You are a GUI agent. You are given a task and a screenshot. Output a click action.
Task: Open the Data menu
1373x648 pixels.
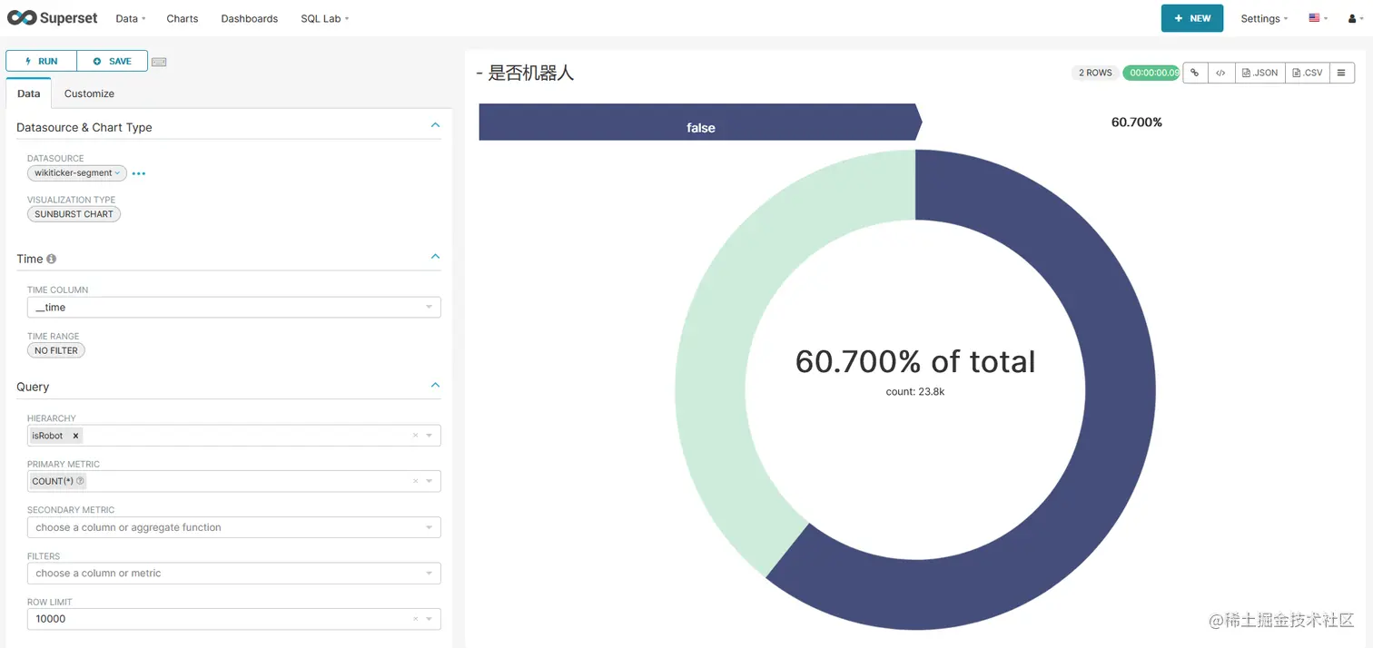tap(131, 18)
